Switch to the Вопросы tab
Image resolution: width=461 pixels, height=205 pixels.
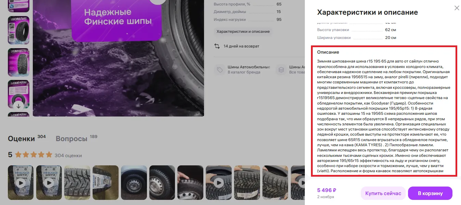71,139
